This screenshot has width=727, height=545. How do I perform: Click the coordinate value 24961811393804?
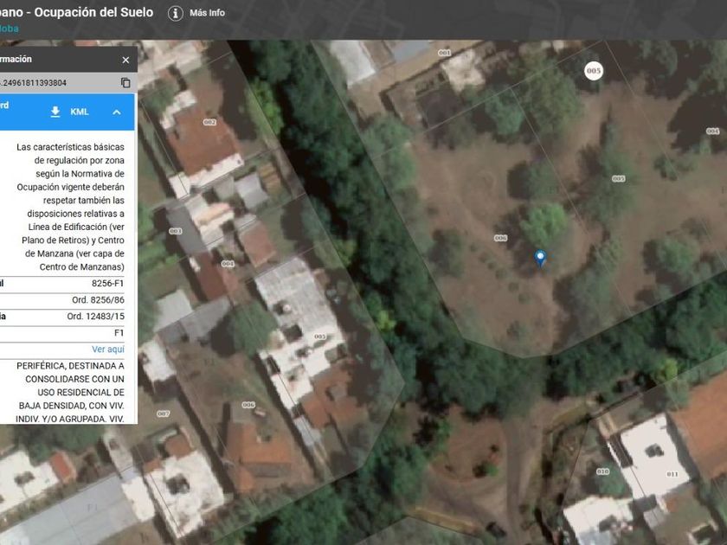click(34, 83)
